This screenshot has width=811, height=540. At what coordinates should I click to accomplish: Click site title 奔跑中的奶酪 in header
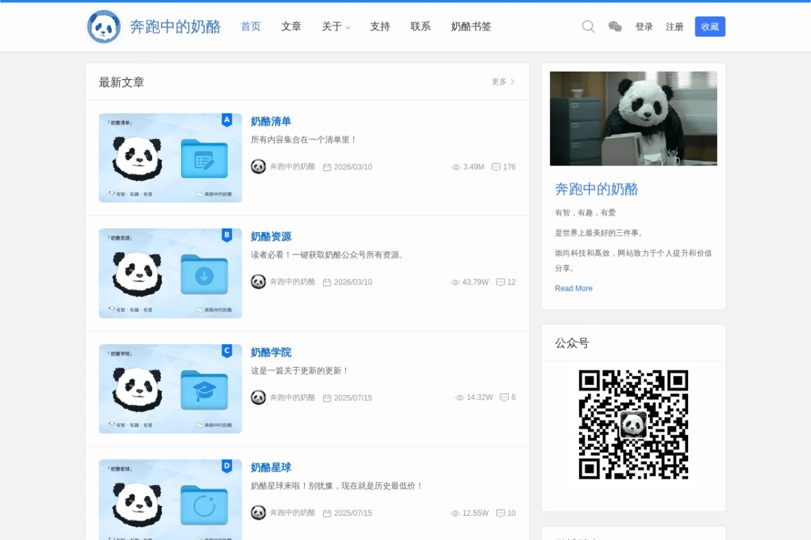(175, 27)
